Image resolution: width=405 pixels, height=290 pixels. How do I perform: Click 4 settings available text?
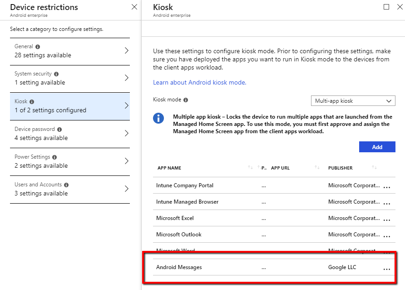pos(41,138)
